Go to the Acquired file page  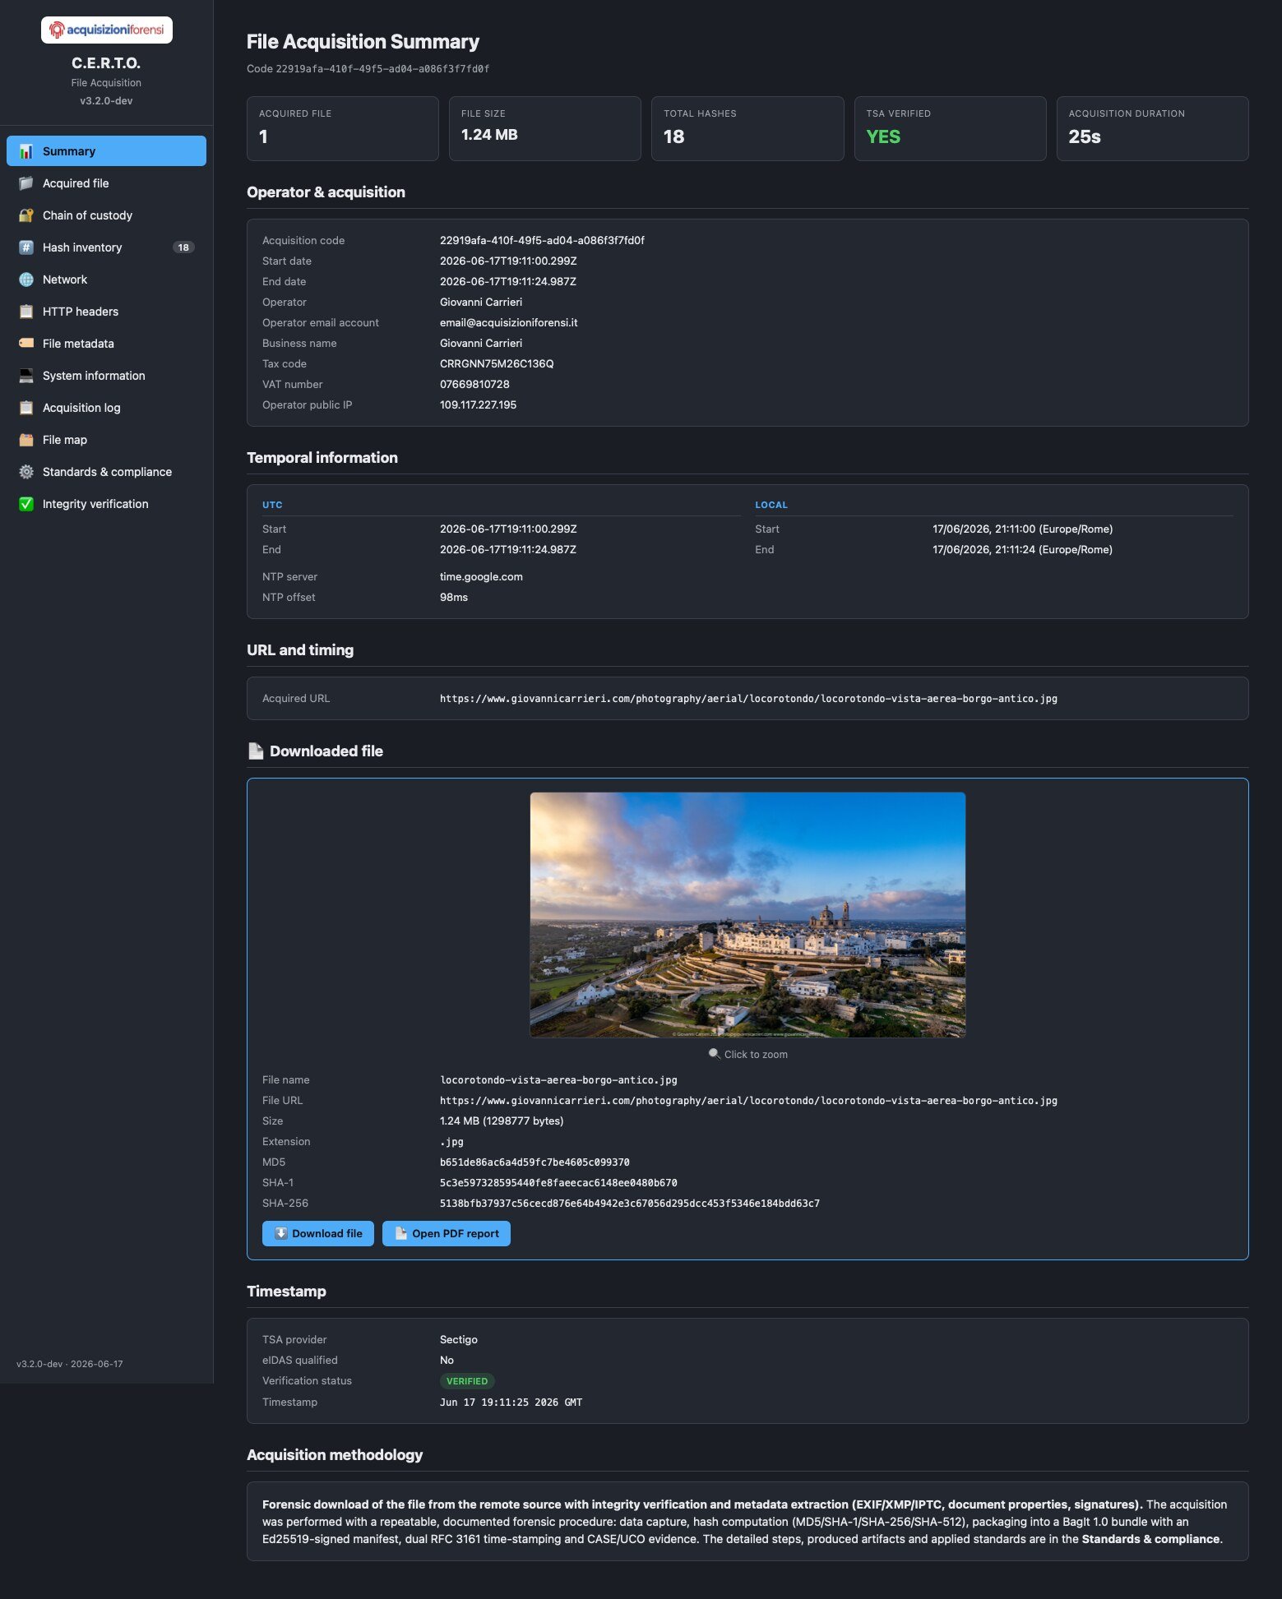106,183
